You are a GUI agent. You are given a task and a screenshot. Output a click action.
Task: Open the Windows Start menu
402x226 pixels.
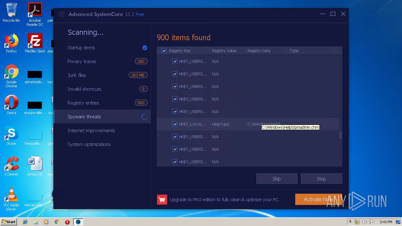click(8, 222)
